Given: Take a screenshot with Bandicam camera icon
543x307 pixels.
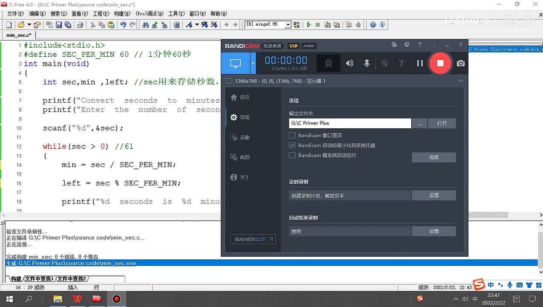Looking at the screenshot, I should [461, 63].
